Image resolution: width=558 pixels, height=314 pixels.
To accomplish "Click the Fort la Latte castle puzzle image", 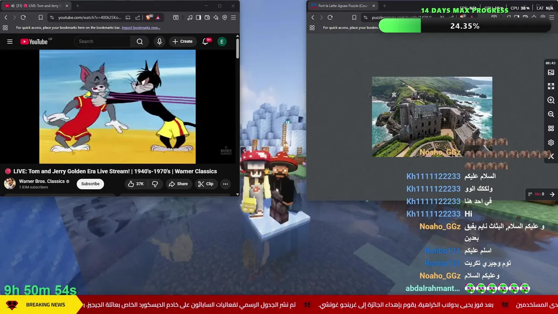I will (432, 116).
